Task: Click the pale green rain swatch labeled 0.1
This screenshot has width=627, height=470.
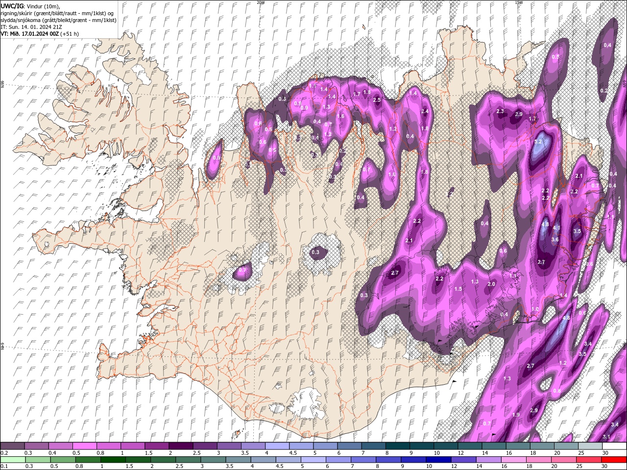Action: click(x=13, y=460)
